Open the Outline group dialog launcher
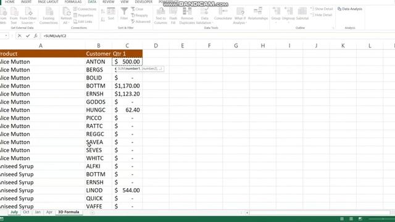This screenshot has width=395, height=222. coord(333,28)
